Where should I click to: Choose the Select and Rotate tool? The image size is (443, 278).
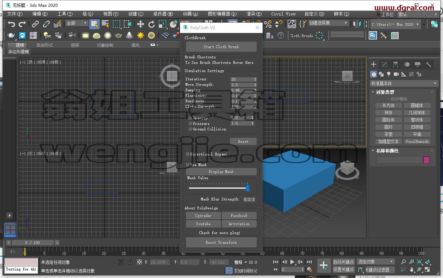[x=152, y=24]
